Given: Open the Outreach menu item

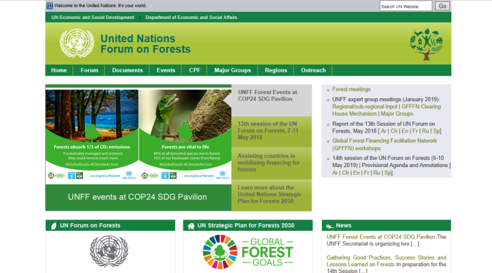Looking at the screenshot, I should [x=313, y=70].
